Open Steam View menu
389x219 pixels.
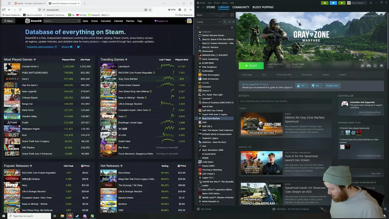point(209,3)
